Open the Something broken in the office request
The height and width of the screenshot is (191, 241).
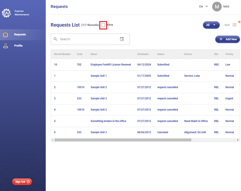[x=108, y=121]
